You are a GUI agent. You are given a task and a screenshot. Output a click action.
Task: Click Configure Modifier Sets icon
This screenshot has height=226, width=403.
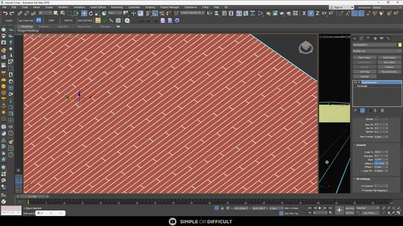[382, 110]
